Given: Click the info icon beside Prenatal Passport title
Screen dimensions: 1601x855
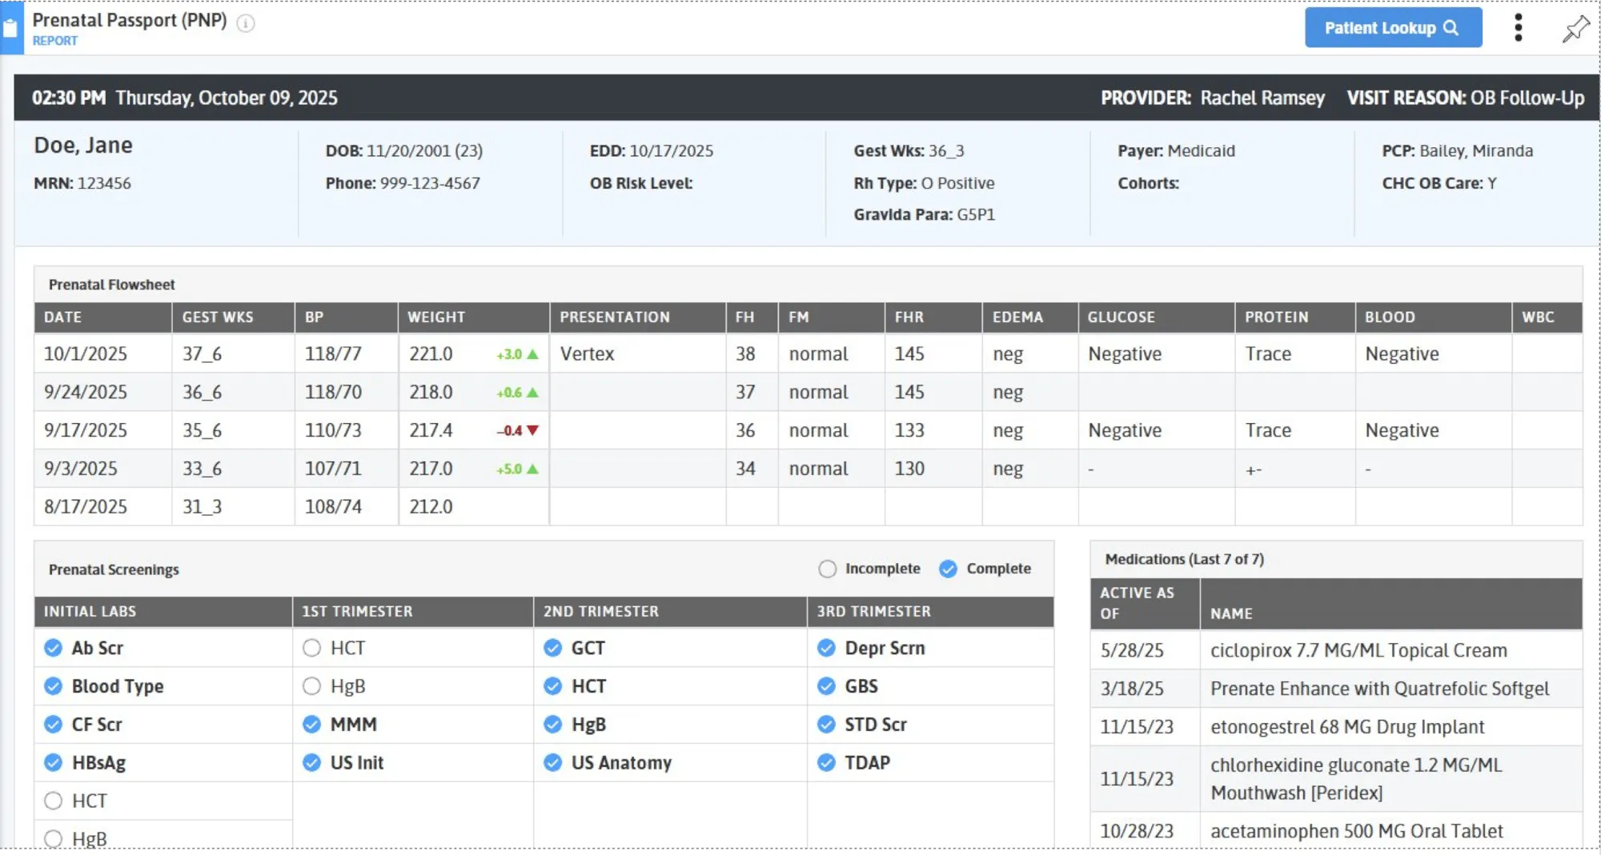Looking at the screenshot, I should pyautogui.click(x=246, y=23).
